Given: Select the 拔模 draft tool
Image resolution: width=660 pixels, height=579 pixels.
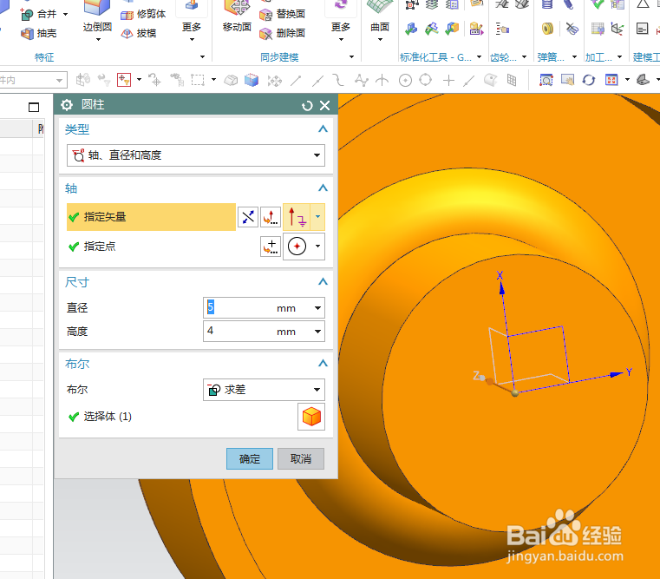Looking at the screenshot, I should pyautogui.click(x=139, y=33).
